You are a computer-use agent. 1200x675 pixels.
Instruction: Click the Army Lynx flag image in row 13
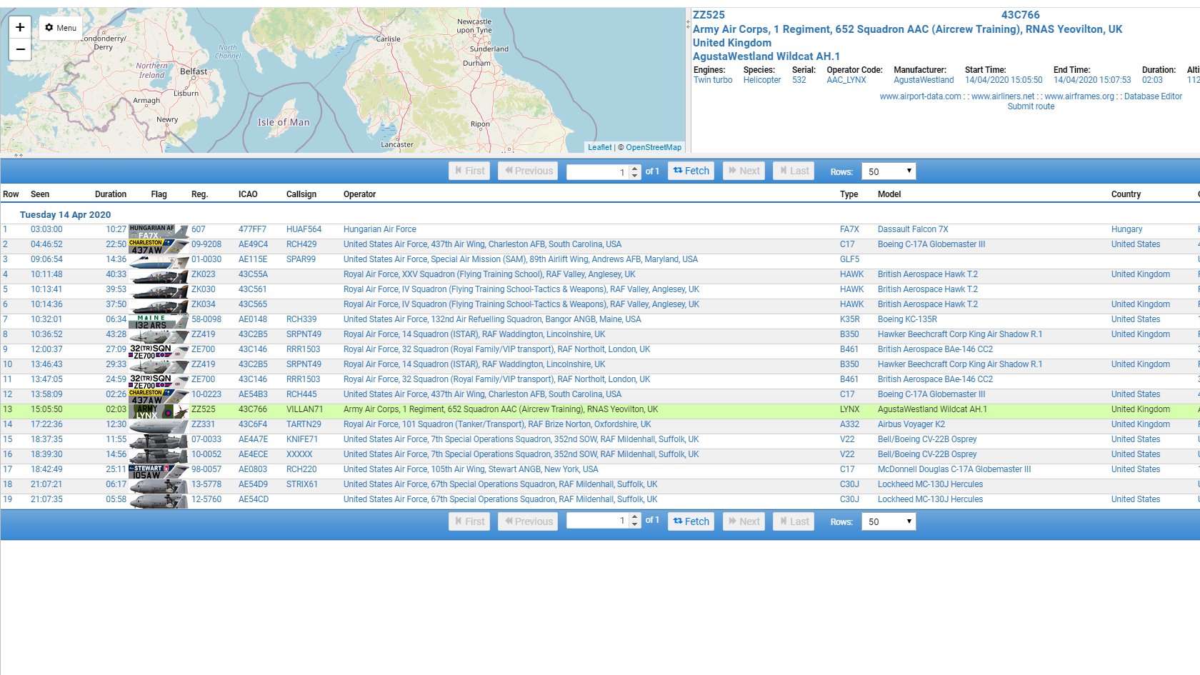(158, 411)
